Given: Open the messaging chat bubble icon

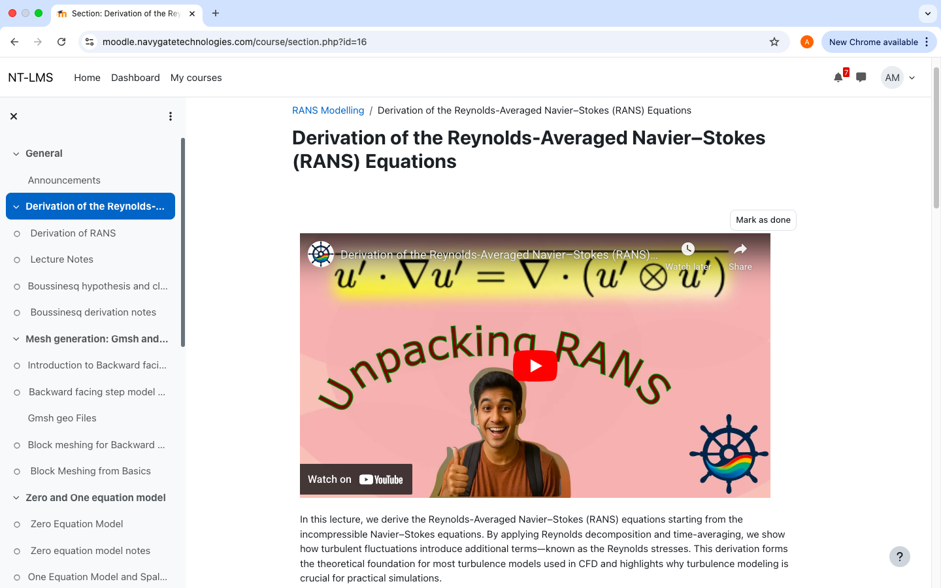Looking at the screenshot, I should point(861,78).
